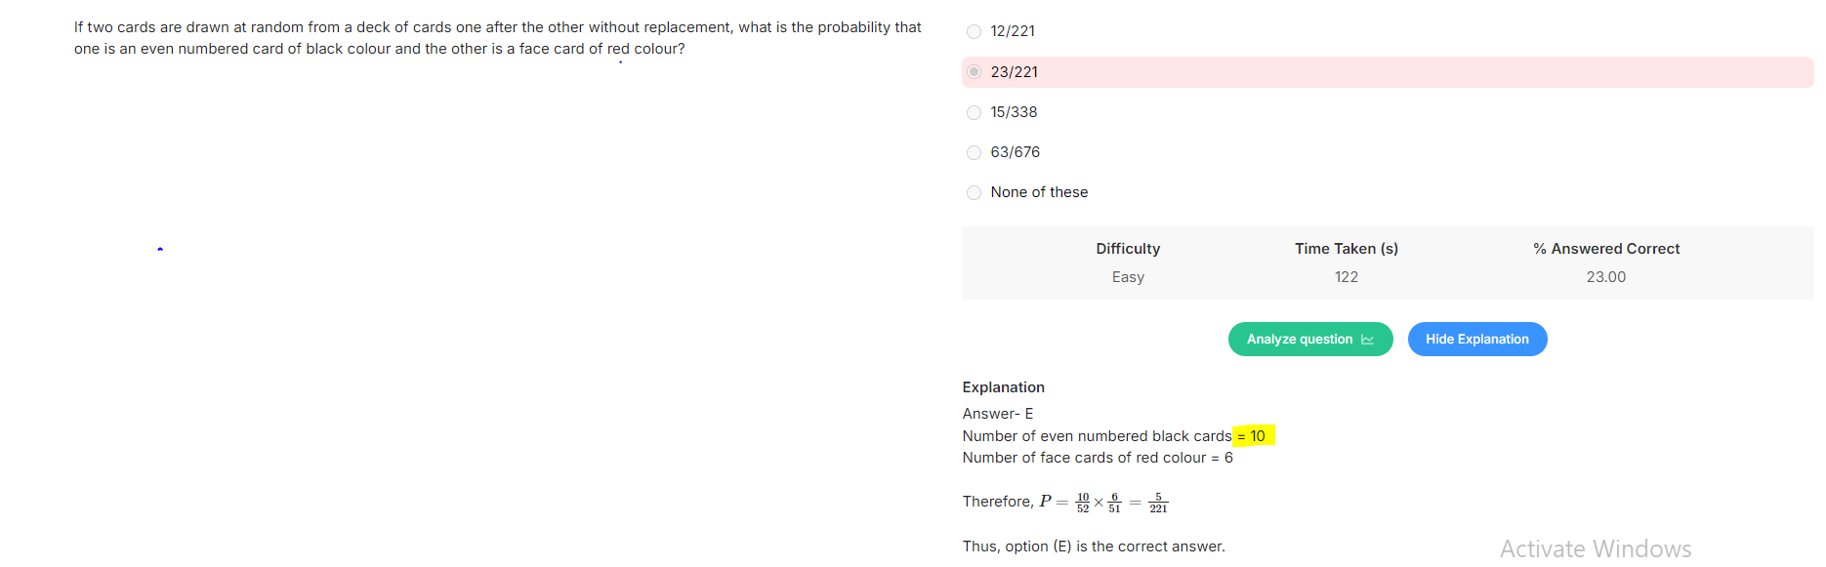Viewport: 1826px width, 567px height.
Task: Click the % Answered Correct header
Action: [1606, 249]
